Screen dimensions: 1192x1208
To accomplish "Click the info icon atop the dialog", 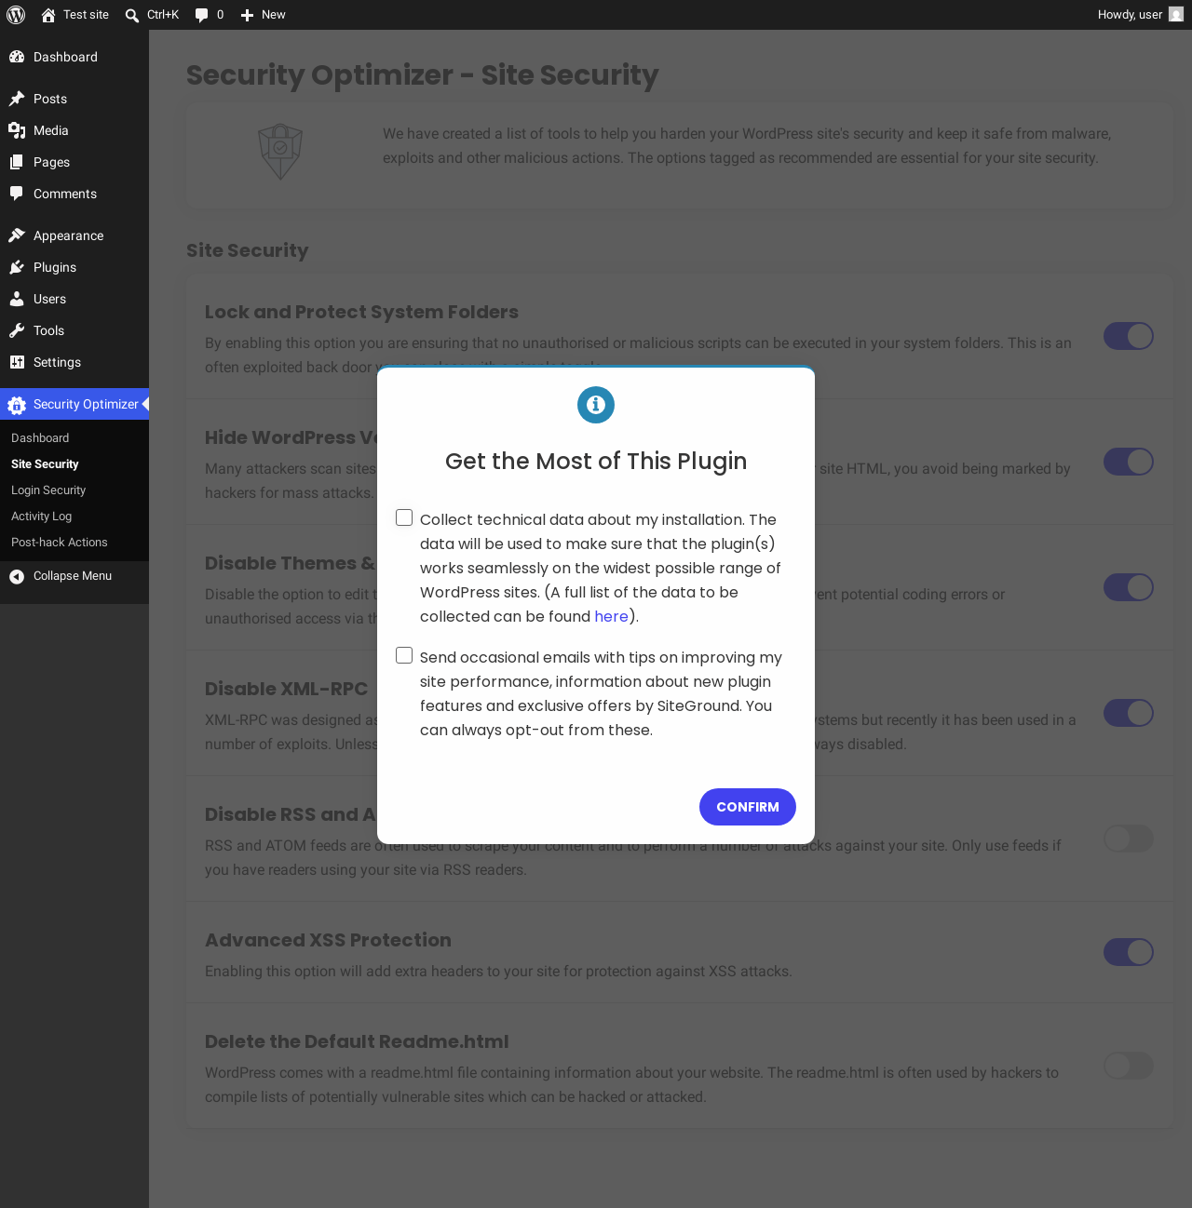I will [596, 405].
